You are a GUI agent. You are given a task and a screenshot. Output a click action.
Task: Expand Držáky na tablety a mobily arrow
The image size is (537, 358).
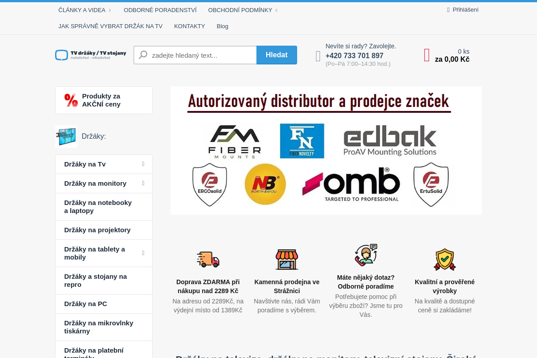pyautogui.click(x=143, y=253)
